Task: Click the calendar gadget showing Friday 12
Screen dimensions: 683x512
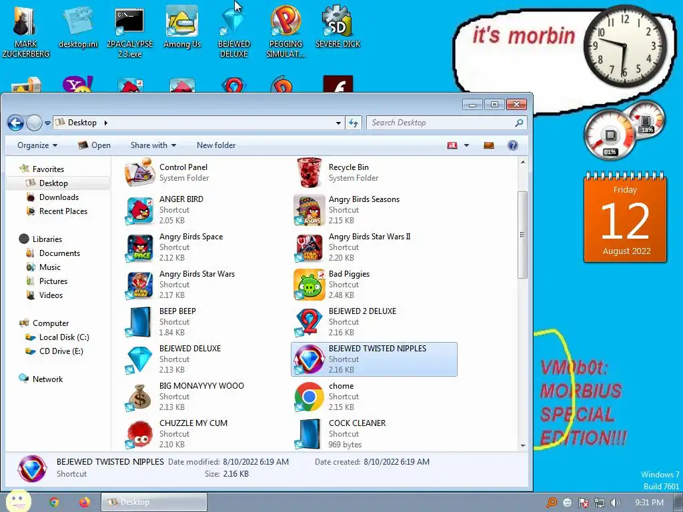Action: click(x=625, y=218)
